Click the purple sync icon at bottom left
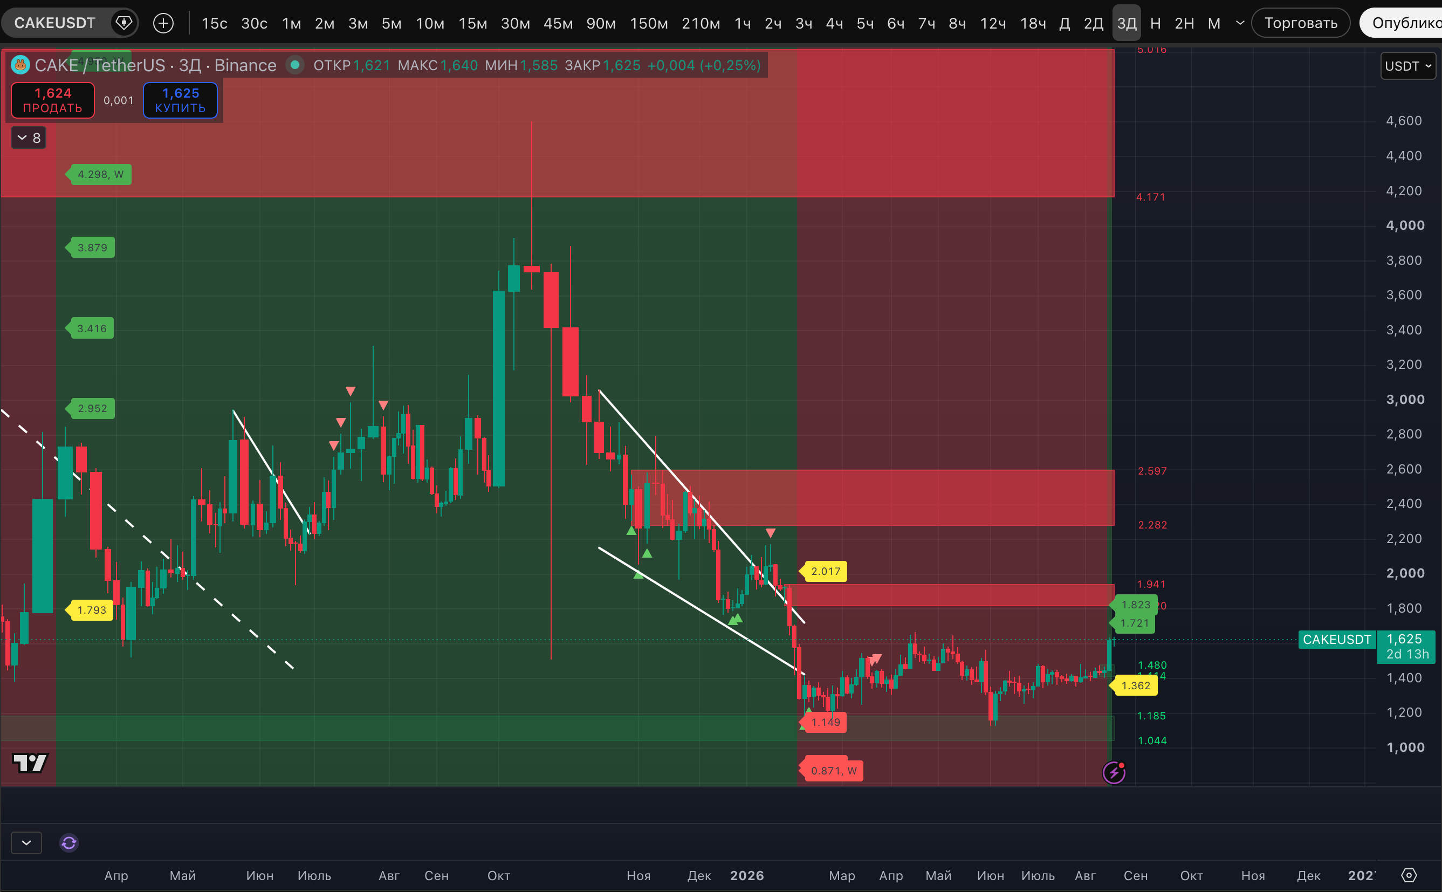 click(69, 842)
